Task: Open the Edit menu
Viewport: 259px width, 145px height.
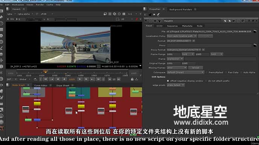Action: tap(7, 5)
